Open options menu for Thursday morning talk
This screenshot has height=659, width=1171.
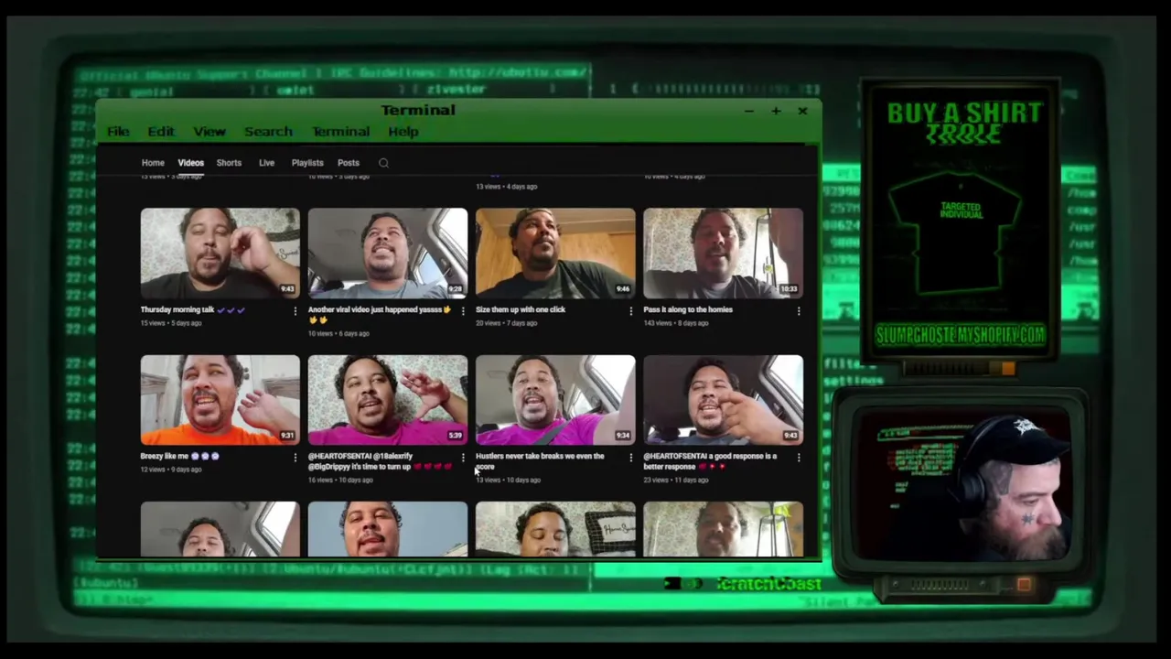click(x=295, y=311)
